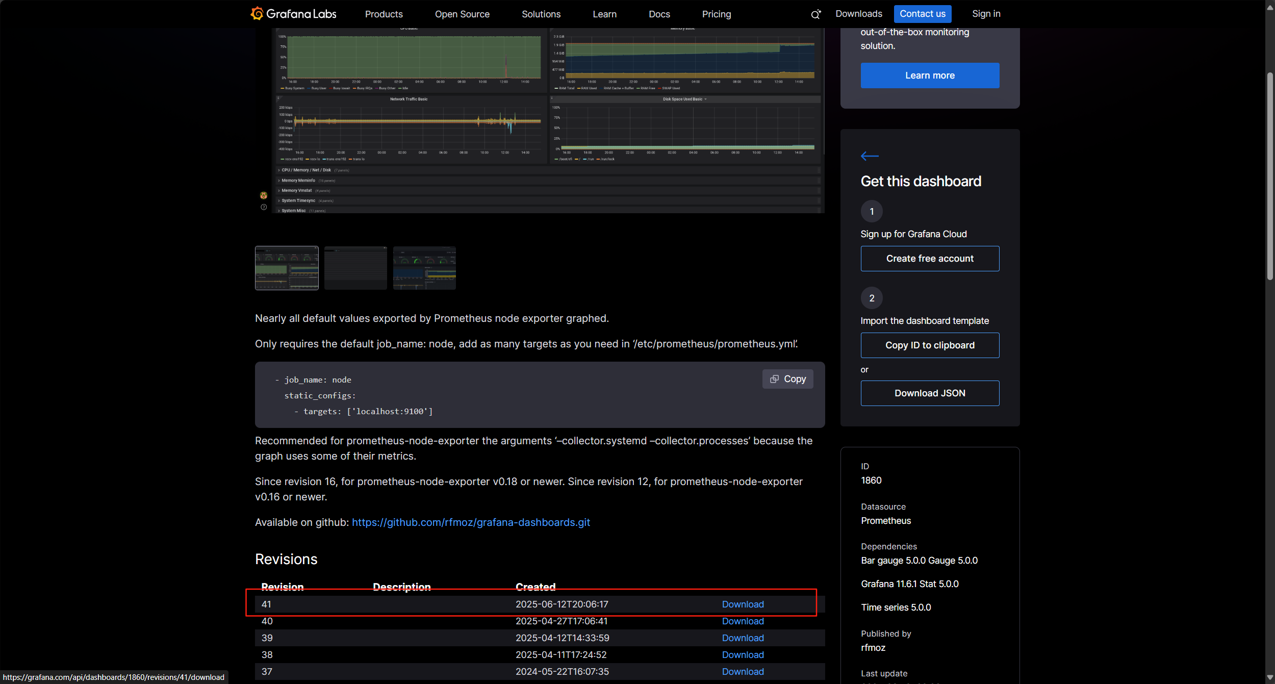Select the first dashboard screenshot thumbnail
Screen dimensions: 1275x684
click(x=287, y=268)
